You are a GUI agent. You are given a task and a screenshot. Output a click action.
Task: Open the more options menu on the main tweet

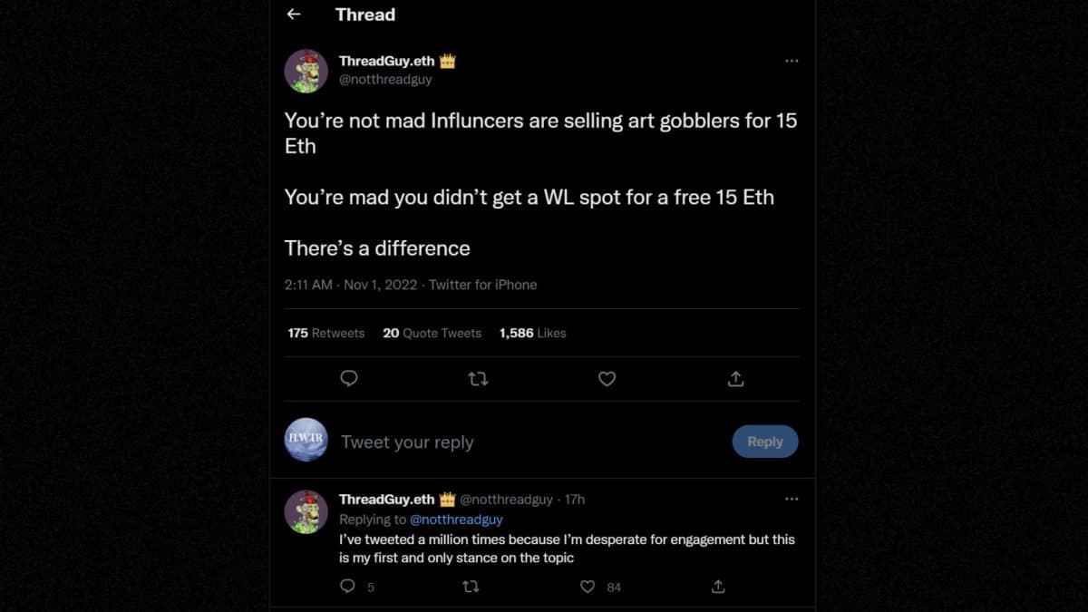click(792, 61)
